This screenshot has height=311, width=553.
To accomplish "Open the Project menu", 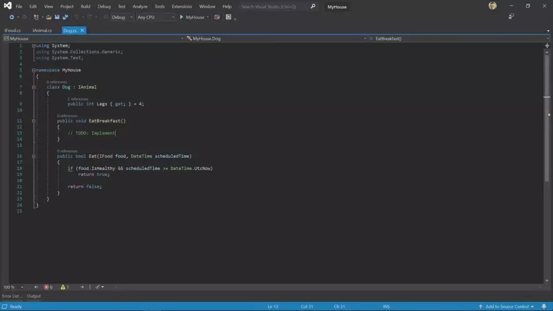I will 67,6.
